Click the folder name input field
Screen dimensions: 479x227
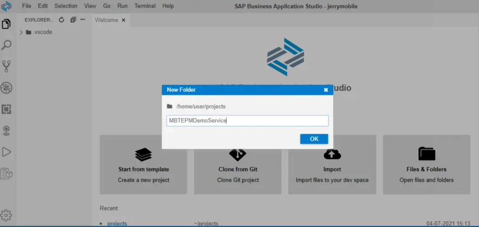coord(247,121)
